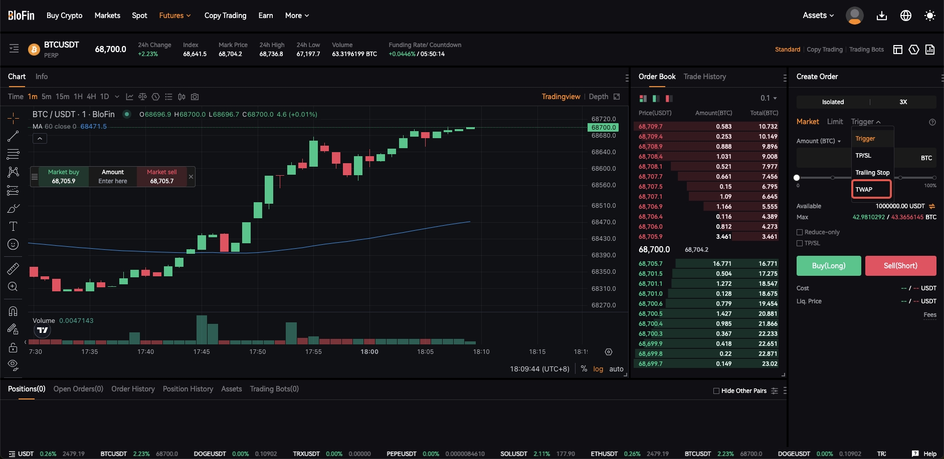
Task: Change order book 0.1 precision
Action: tap(769, 98)
